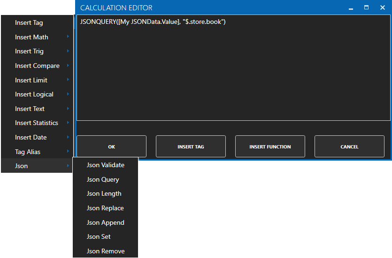Select Insert Limit from the menu
Screen dimensions: 392x258
click(x=31, y=80)
